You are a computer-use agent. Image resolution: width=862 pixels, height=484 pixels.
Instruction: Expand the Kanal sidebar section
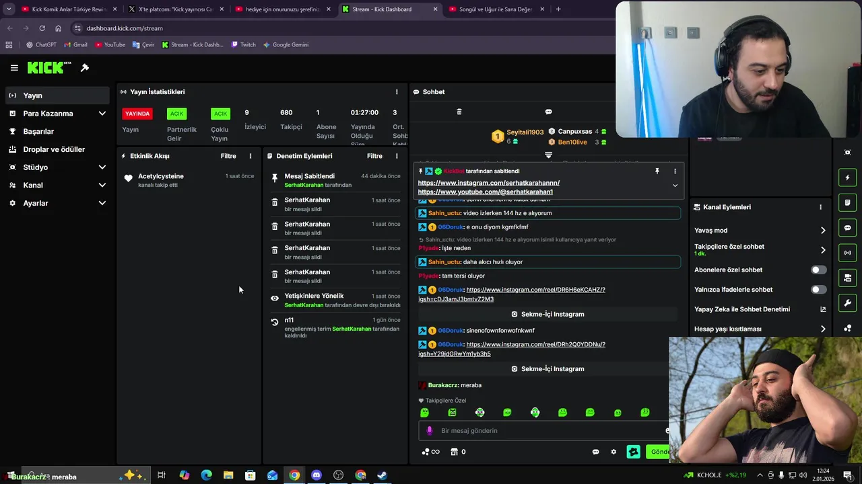coord(57,185)
